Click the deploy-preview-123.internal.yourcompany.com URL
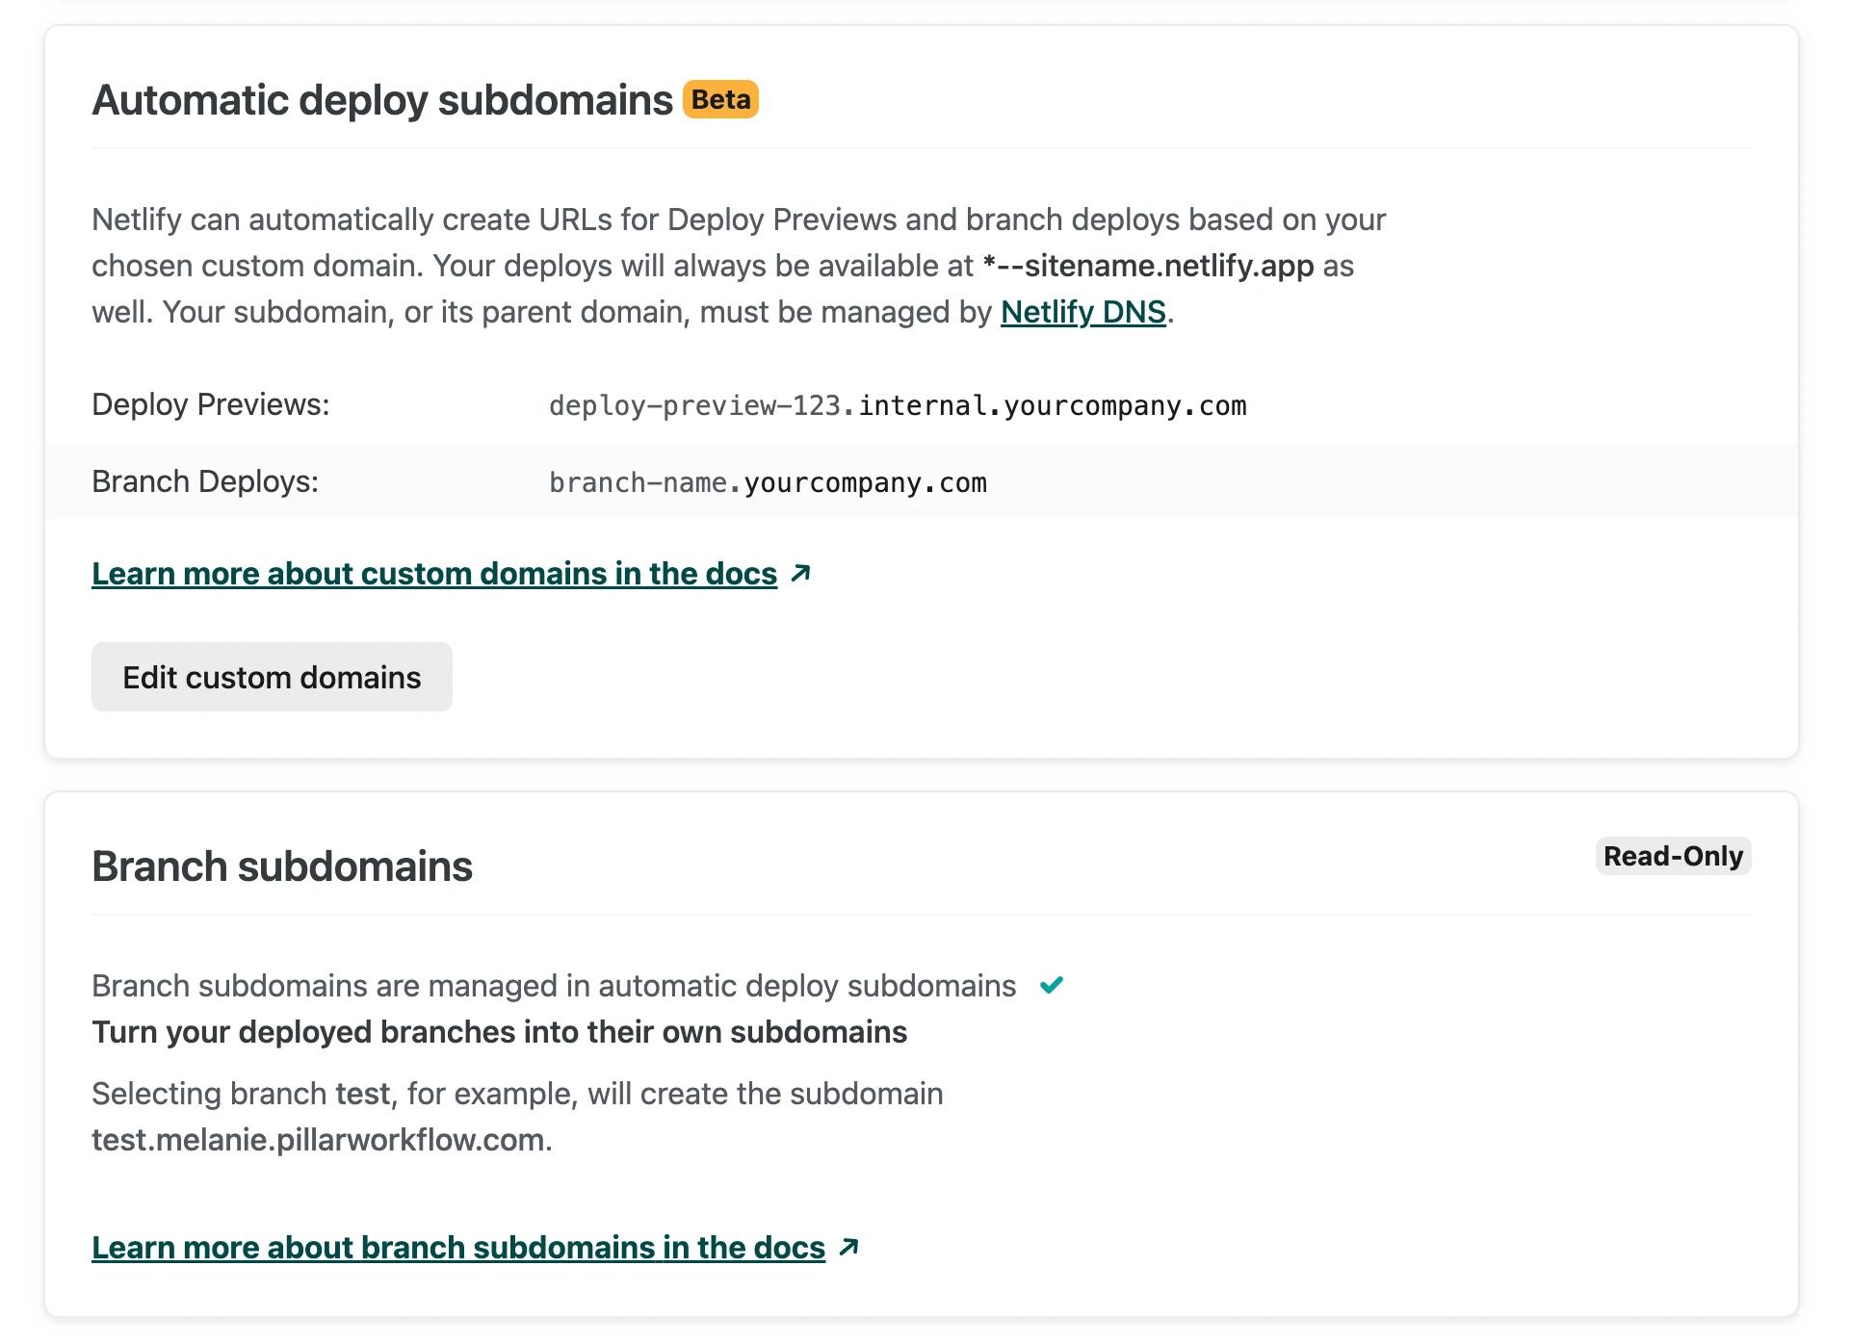Viewport: 1851px width, 1344px height. click(898, 405)
